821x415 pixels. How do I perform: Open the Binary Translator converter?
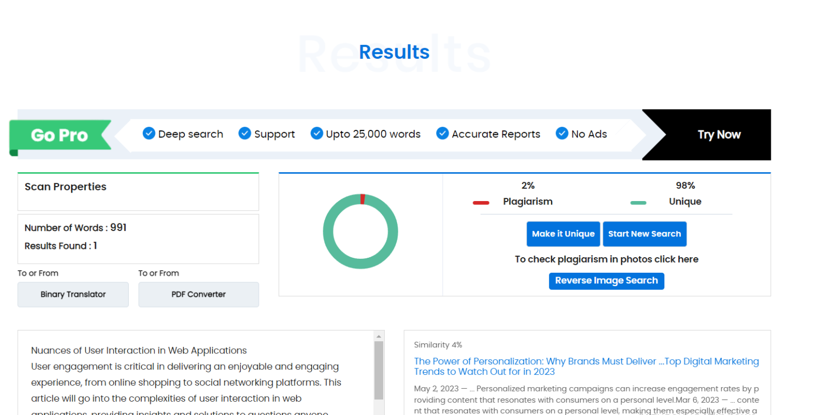tap(73, 295)
